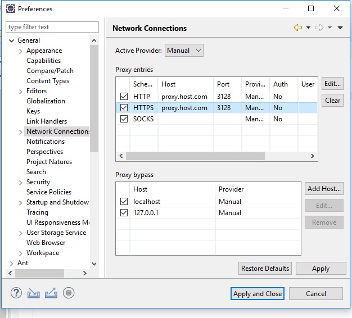Viewport: 352px width, 318px height.
Task: Open the Help question mark icon
Action: (x=16, y=293)
